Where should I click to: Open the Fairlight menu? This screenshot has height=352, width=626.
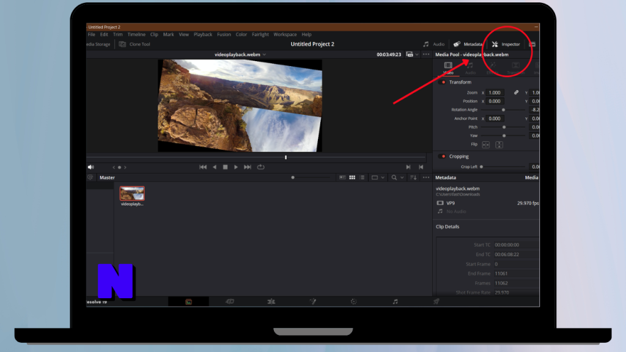tap(260, 35)
